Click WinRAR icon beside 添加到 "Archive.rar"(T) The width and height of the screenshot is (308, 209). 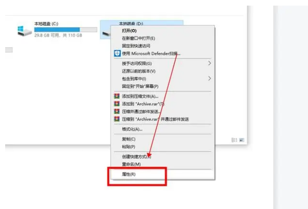pos(117,104)
